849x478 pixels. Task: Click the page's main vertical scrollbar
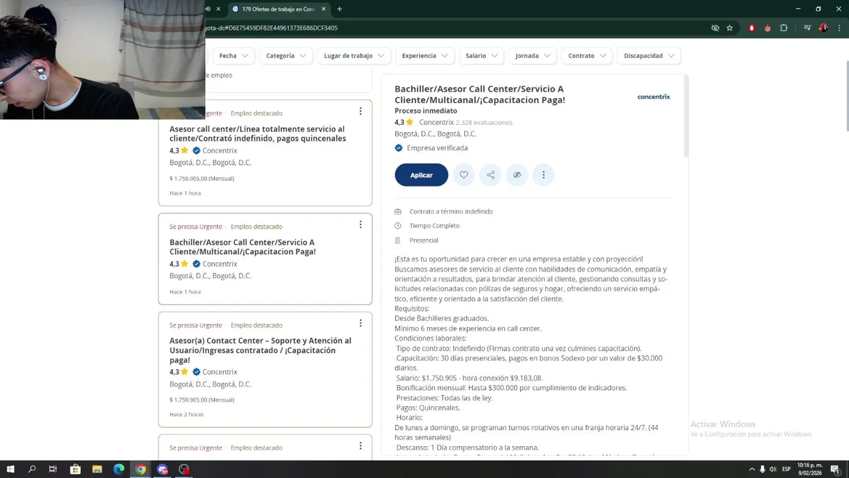[x=847, y=96]
